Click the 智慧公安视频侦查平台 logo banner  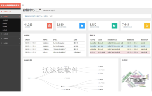[x=10, y=5]
